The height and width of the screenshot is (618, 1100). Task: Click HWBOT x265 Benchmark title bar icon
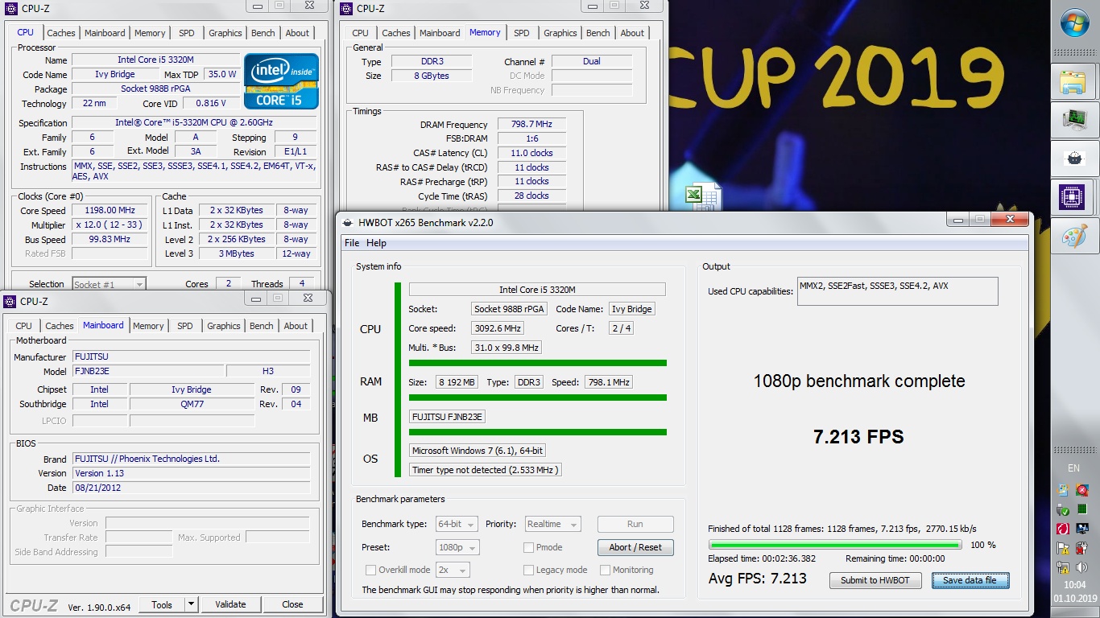point(347,222)
